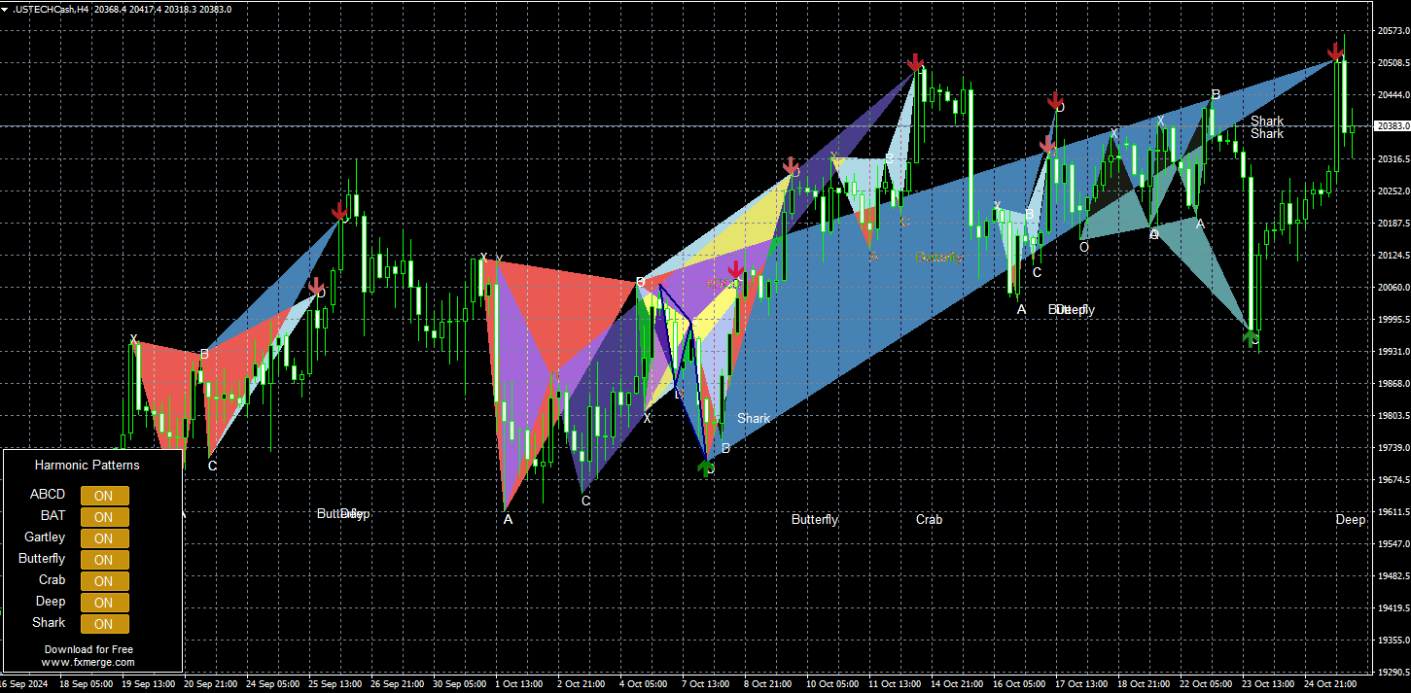
Task: Click the 19290.5 price axis label
Action: coord(1393,673)
